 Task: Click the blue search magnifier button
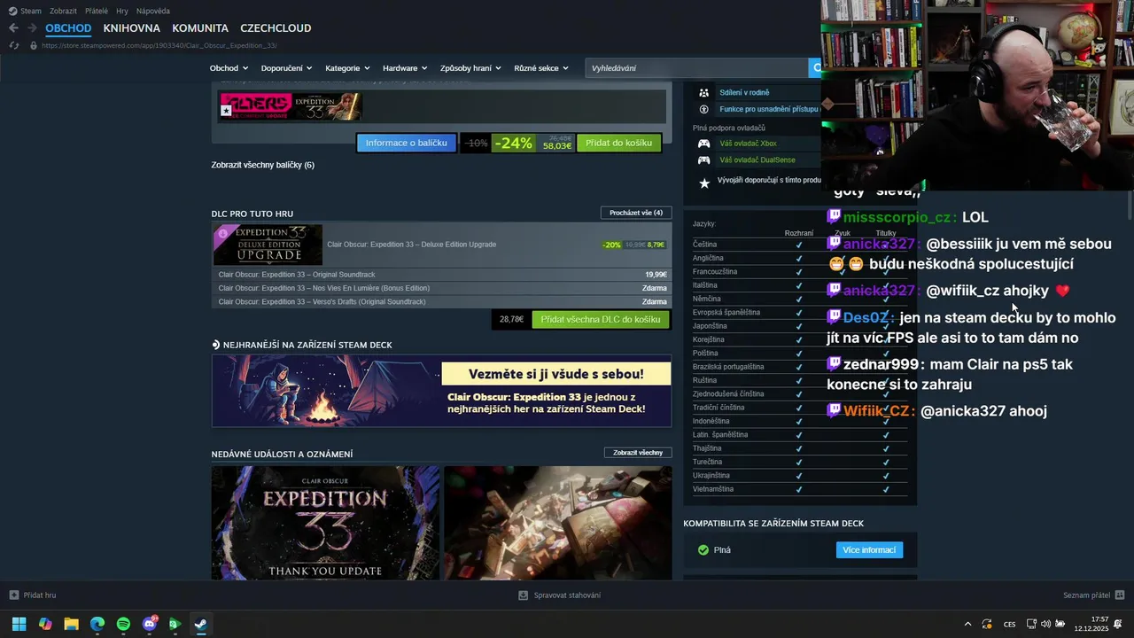point(815,67)
